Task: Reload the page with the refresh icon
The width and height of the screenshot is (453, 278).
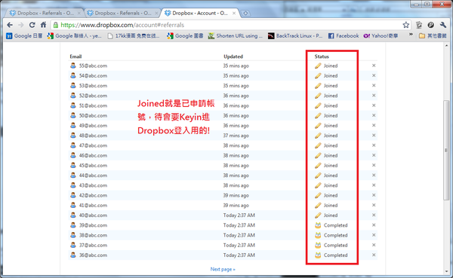Action: 32,25
